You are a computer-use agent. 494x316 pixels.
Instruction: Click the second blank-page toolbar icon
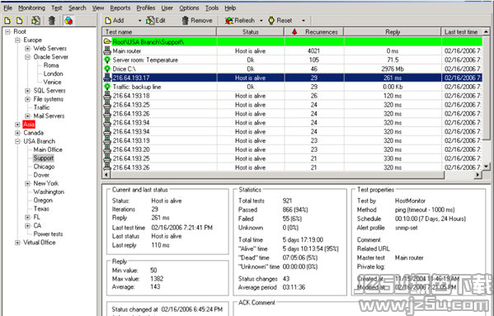[x=20, y=21]
